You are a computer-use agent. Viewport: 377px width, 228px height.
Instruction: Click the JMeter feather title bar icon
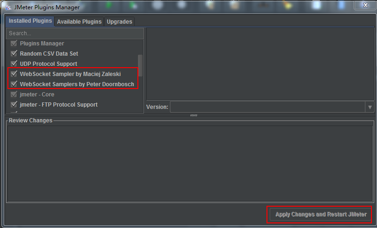(x=8, y=7)
